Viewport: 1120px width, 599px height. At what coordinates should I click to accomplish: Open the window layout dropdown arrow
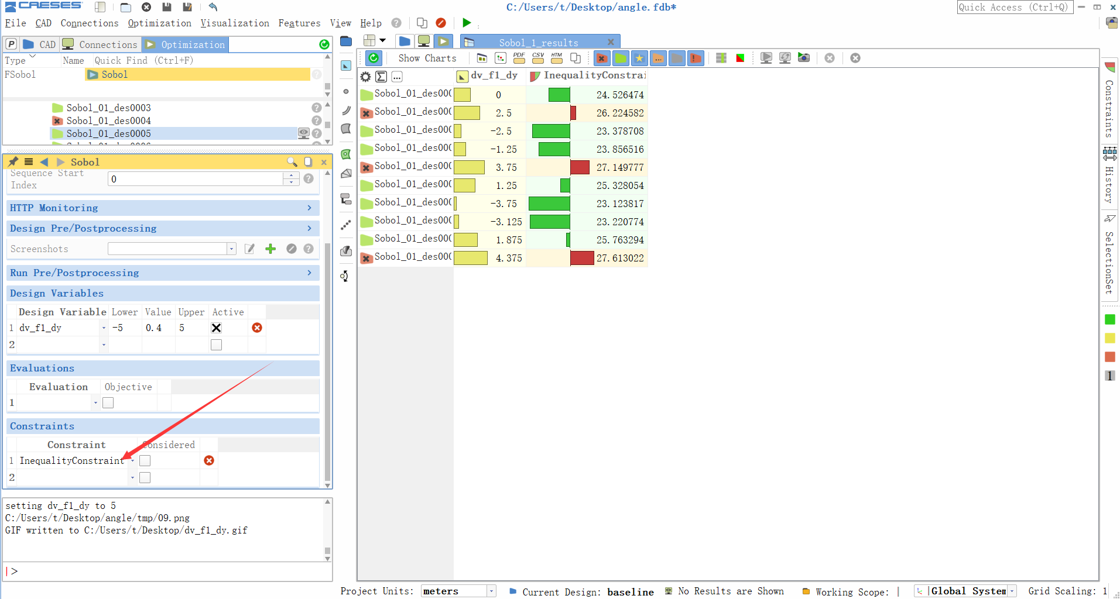[383, 40]
